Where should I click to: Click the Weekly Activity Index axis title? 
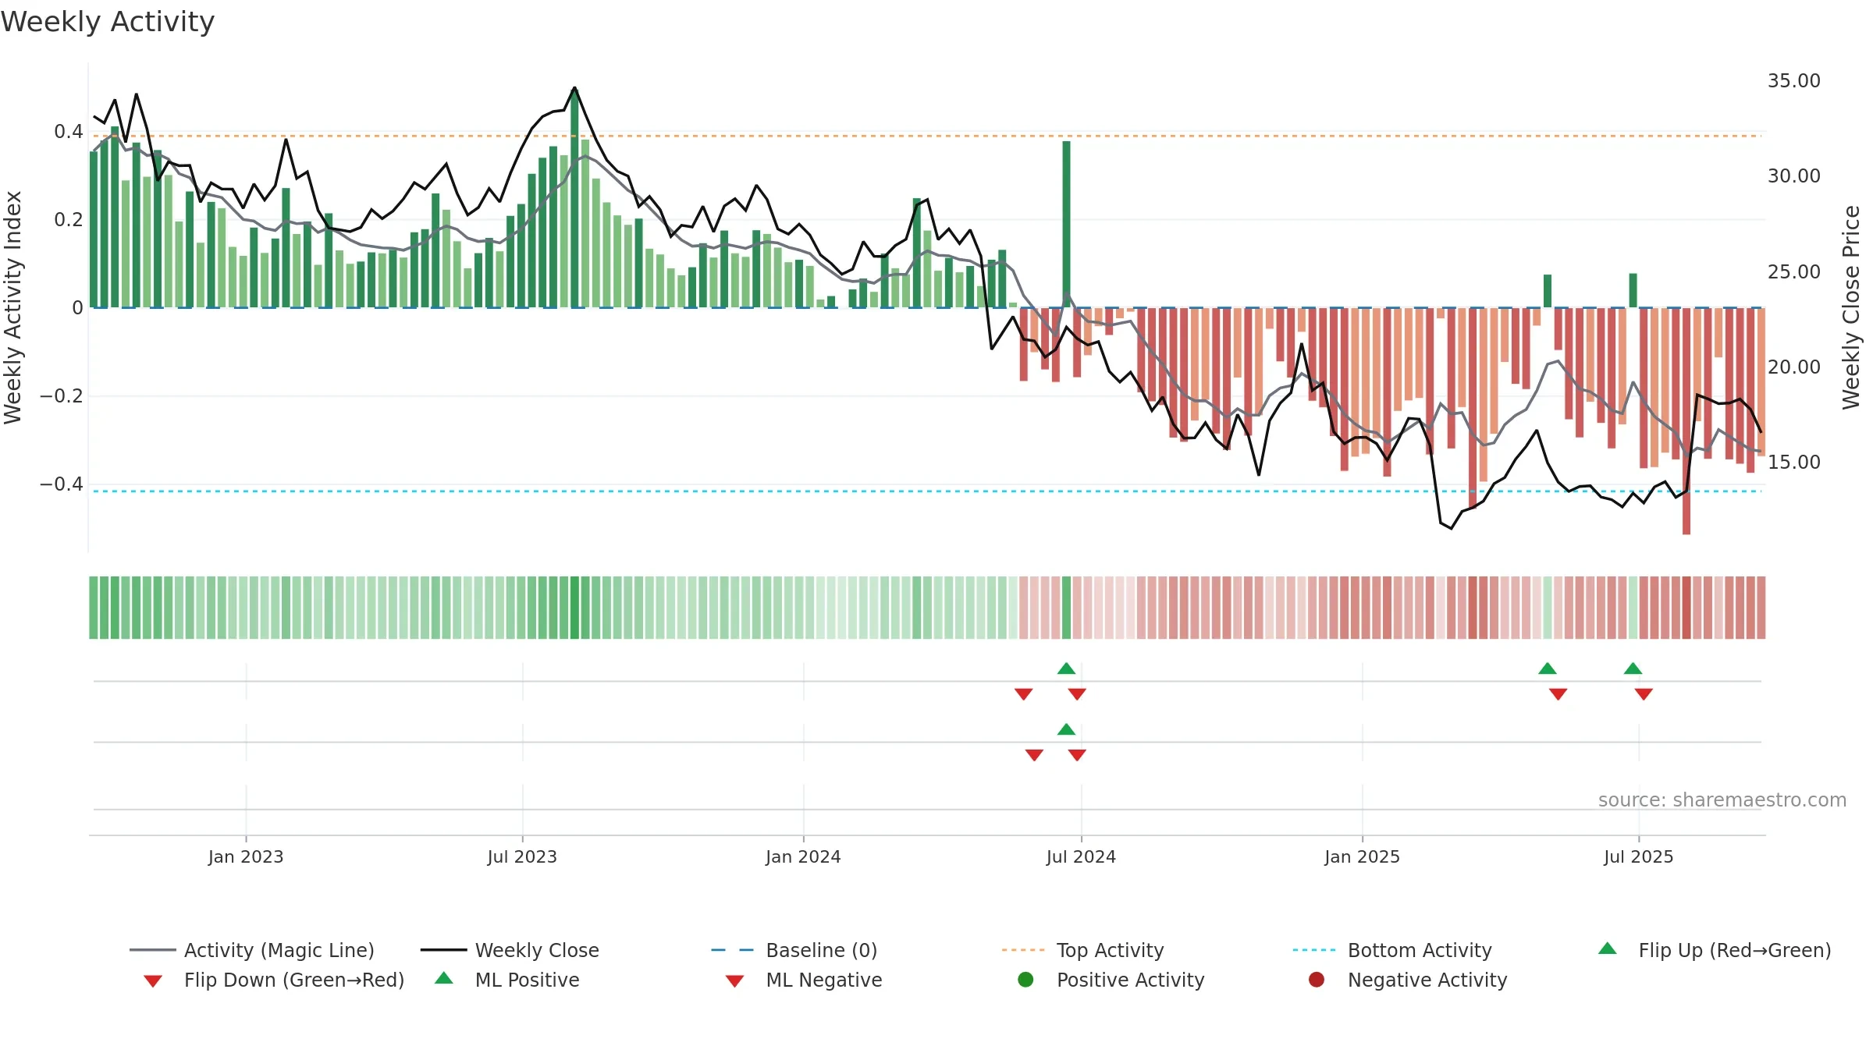(12, 307)
